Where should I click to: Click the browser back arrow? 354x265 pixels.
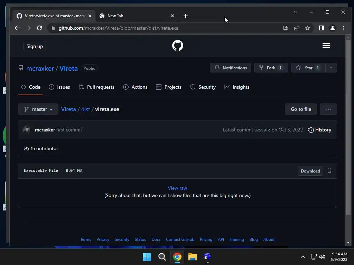click(17, 28)
